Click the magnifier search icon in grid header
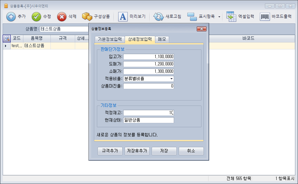The width and height of the screenshot is (298, 184). [x=7, y=38]
